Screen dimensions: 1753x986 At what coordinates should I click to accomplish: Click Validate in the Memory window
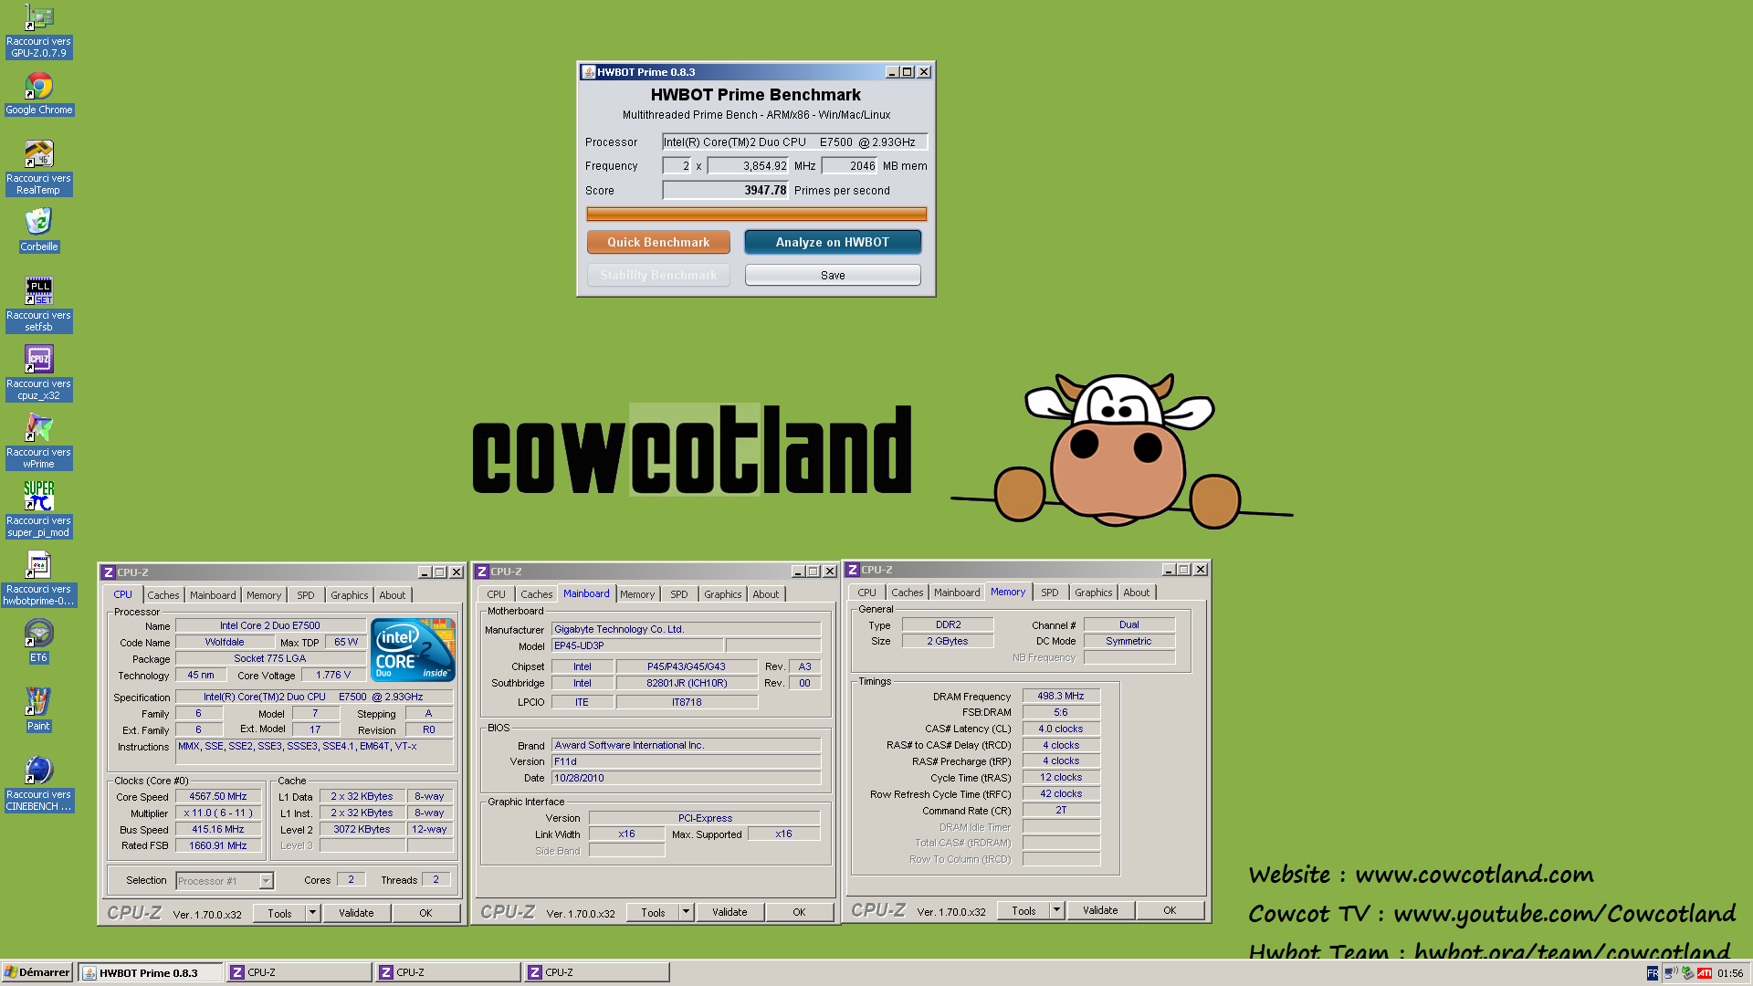tap(1100, 910)
